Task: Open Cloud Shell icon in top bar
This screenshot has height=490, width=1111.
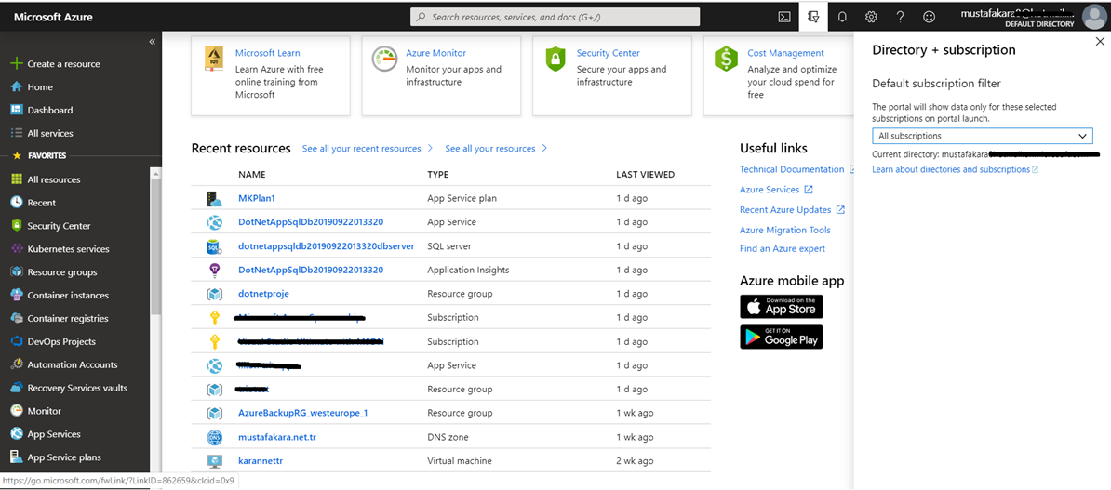Action: click(784, 17)
